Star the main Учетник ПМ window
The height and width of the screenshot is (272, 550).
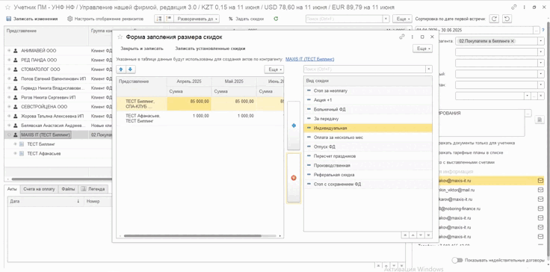(7, 7)
